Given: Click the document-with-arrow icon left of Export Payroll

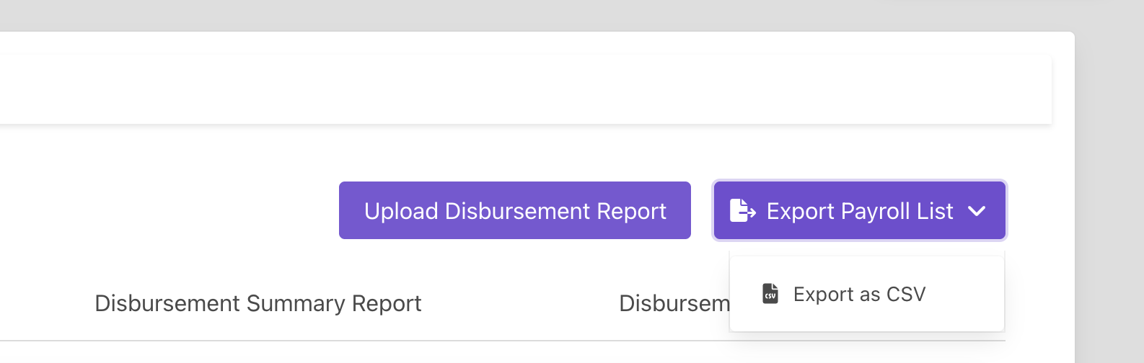Looking at the screenshot, I should pos(743,210).
